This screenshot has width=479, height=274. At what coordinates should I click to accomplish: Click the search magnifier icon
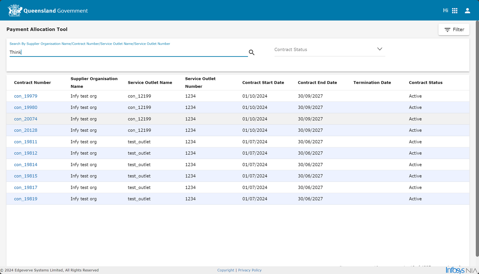(251, 52)
